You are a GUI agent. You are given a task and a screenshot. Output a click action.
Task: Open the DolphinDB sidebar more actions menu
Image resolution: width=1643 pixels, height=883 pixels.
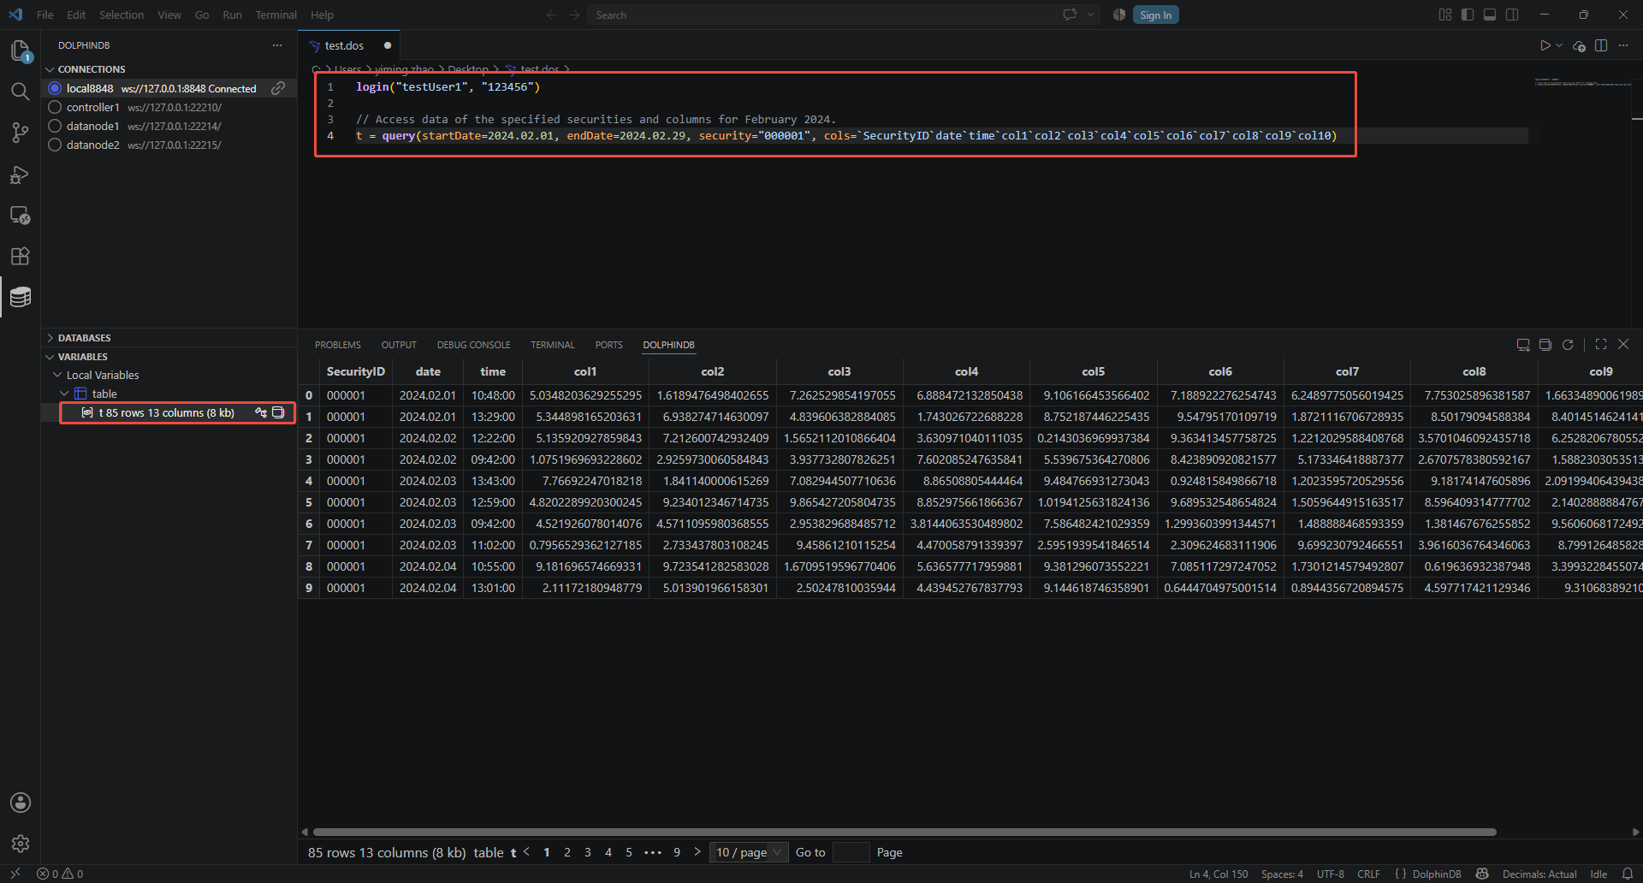coord(277,45)
